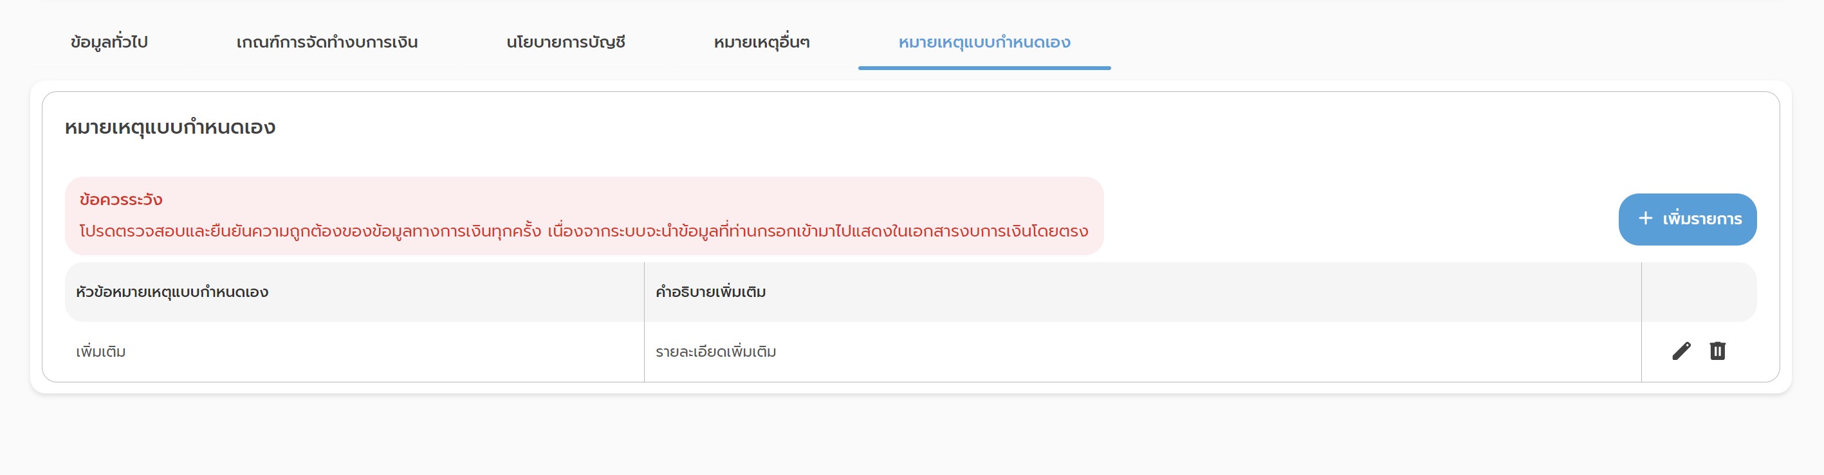The width and height of the screenshot is (1824, 475).
Task: Open the เกณฑ์การจัดทำงบการเงิน tab
Action: (327, 42)
